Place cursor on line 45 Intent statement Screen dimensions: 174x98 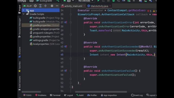coord(122,55)
